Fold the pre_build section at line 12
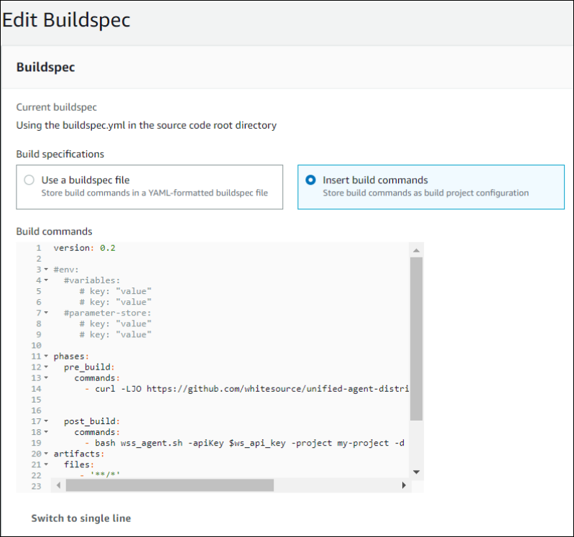Screen dimensions: 574x537 point(46,367)
